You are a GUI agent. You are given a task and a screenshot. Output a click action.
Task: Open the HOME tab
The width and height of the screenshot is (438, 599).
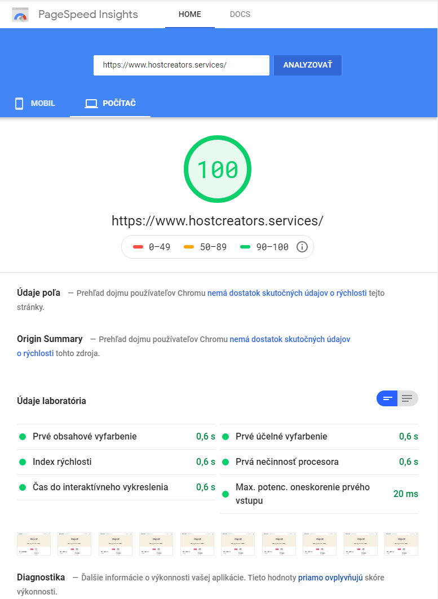click(x=190, y=15)
